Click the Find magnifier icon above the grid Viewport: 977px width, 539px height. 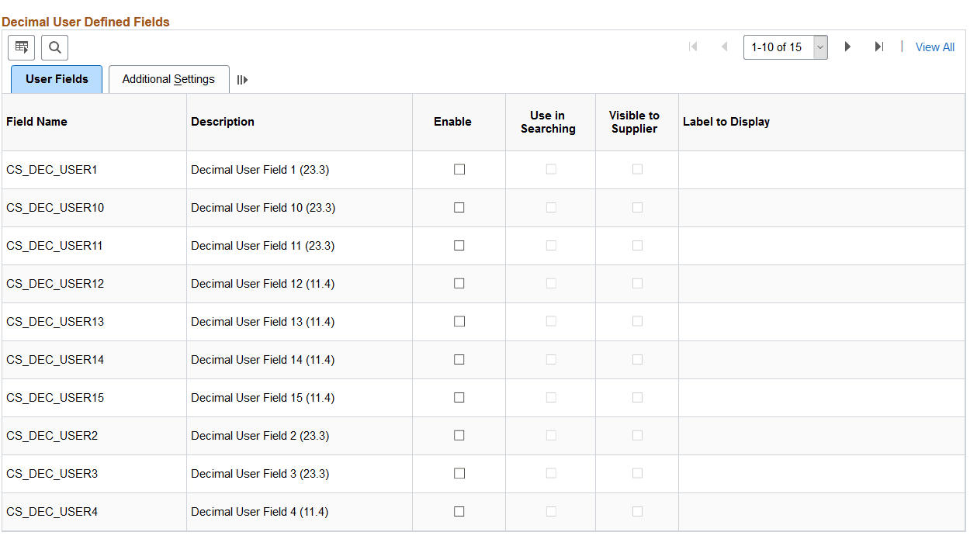(54, 47)
